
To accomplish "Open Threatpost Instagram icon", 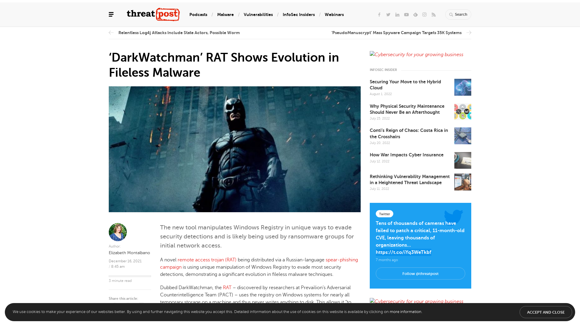I will (x=424, y=14).
